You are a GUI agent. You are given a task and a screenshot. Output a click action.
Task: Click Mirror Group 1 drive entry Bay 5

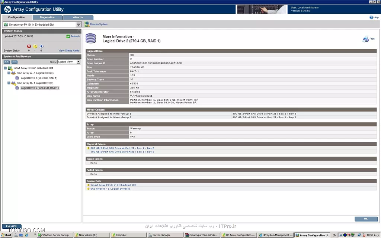264,114
